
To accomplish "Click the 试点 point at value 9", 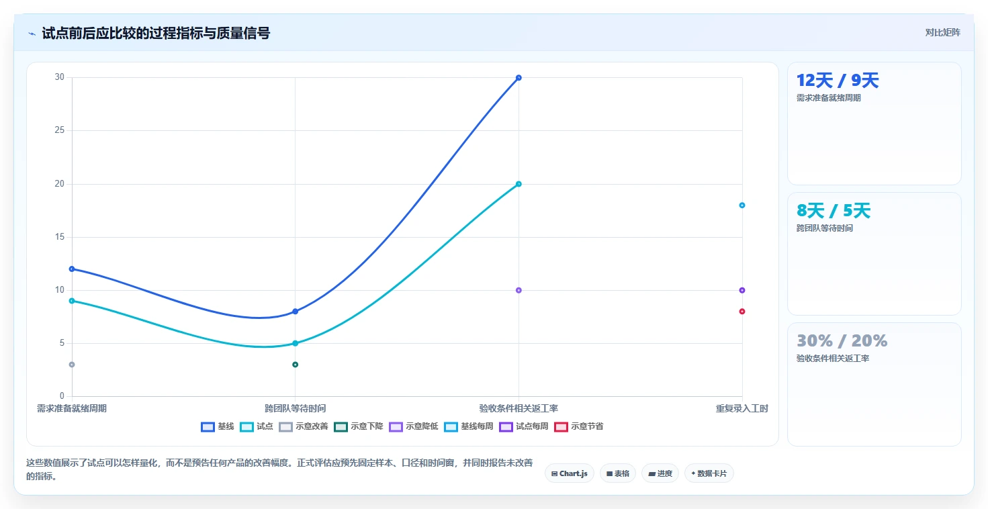I will click(72, 301).
